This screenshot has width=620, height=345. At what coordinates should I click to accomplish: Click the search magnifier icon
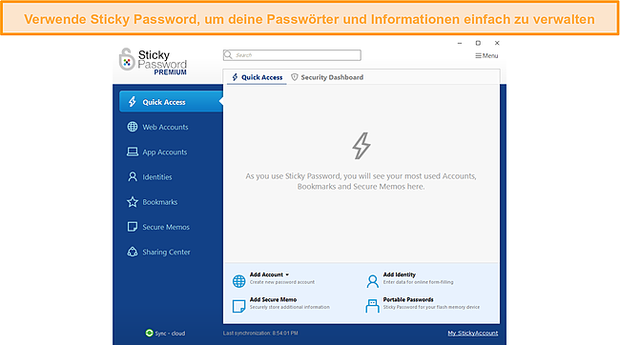click(x=228, y=55)
